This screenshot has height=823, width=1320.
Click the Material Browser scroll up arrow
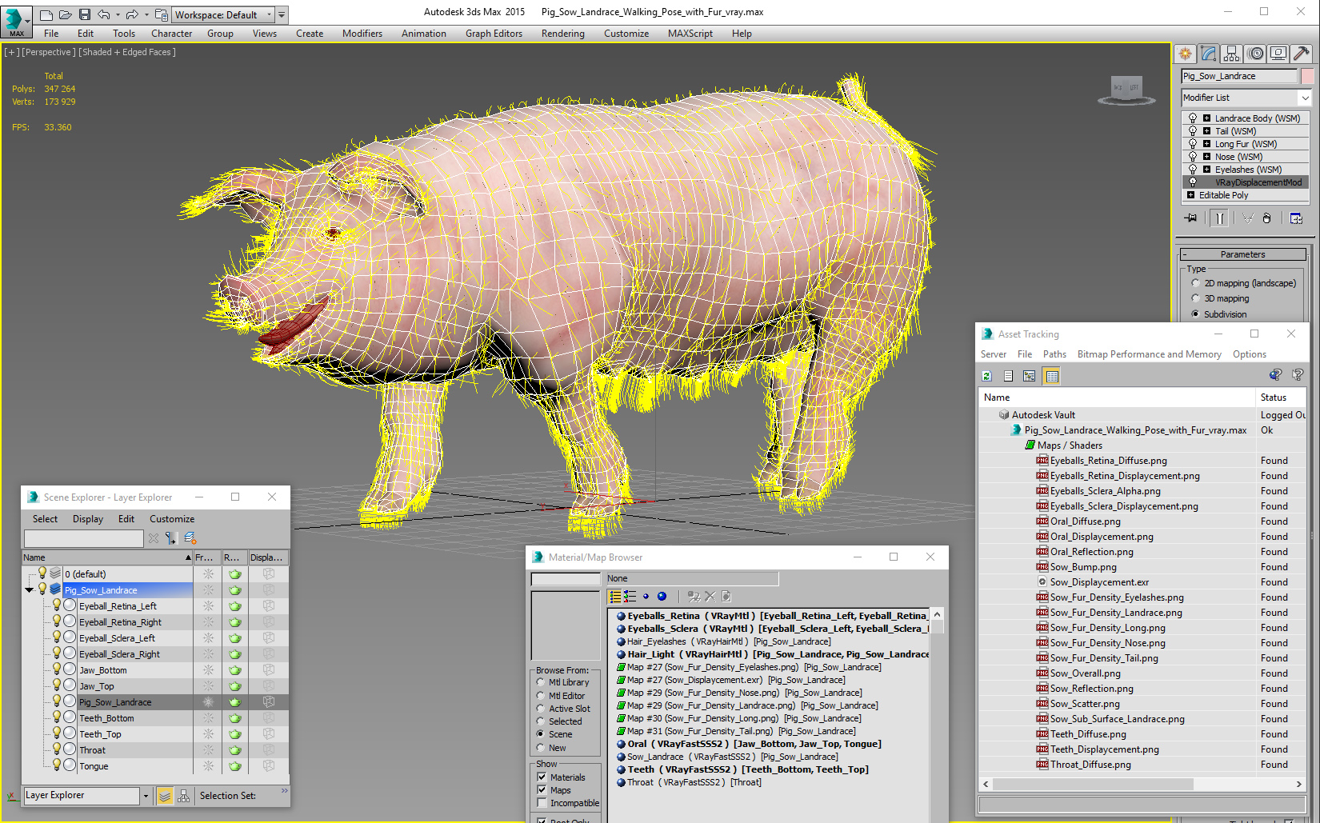click(937, 614)
